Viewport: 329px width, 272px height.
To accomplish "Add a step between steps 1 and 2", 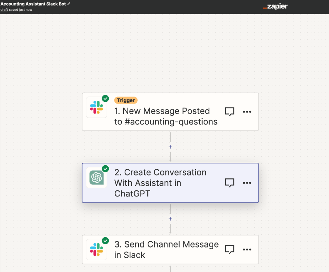I will click(170, 146).
